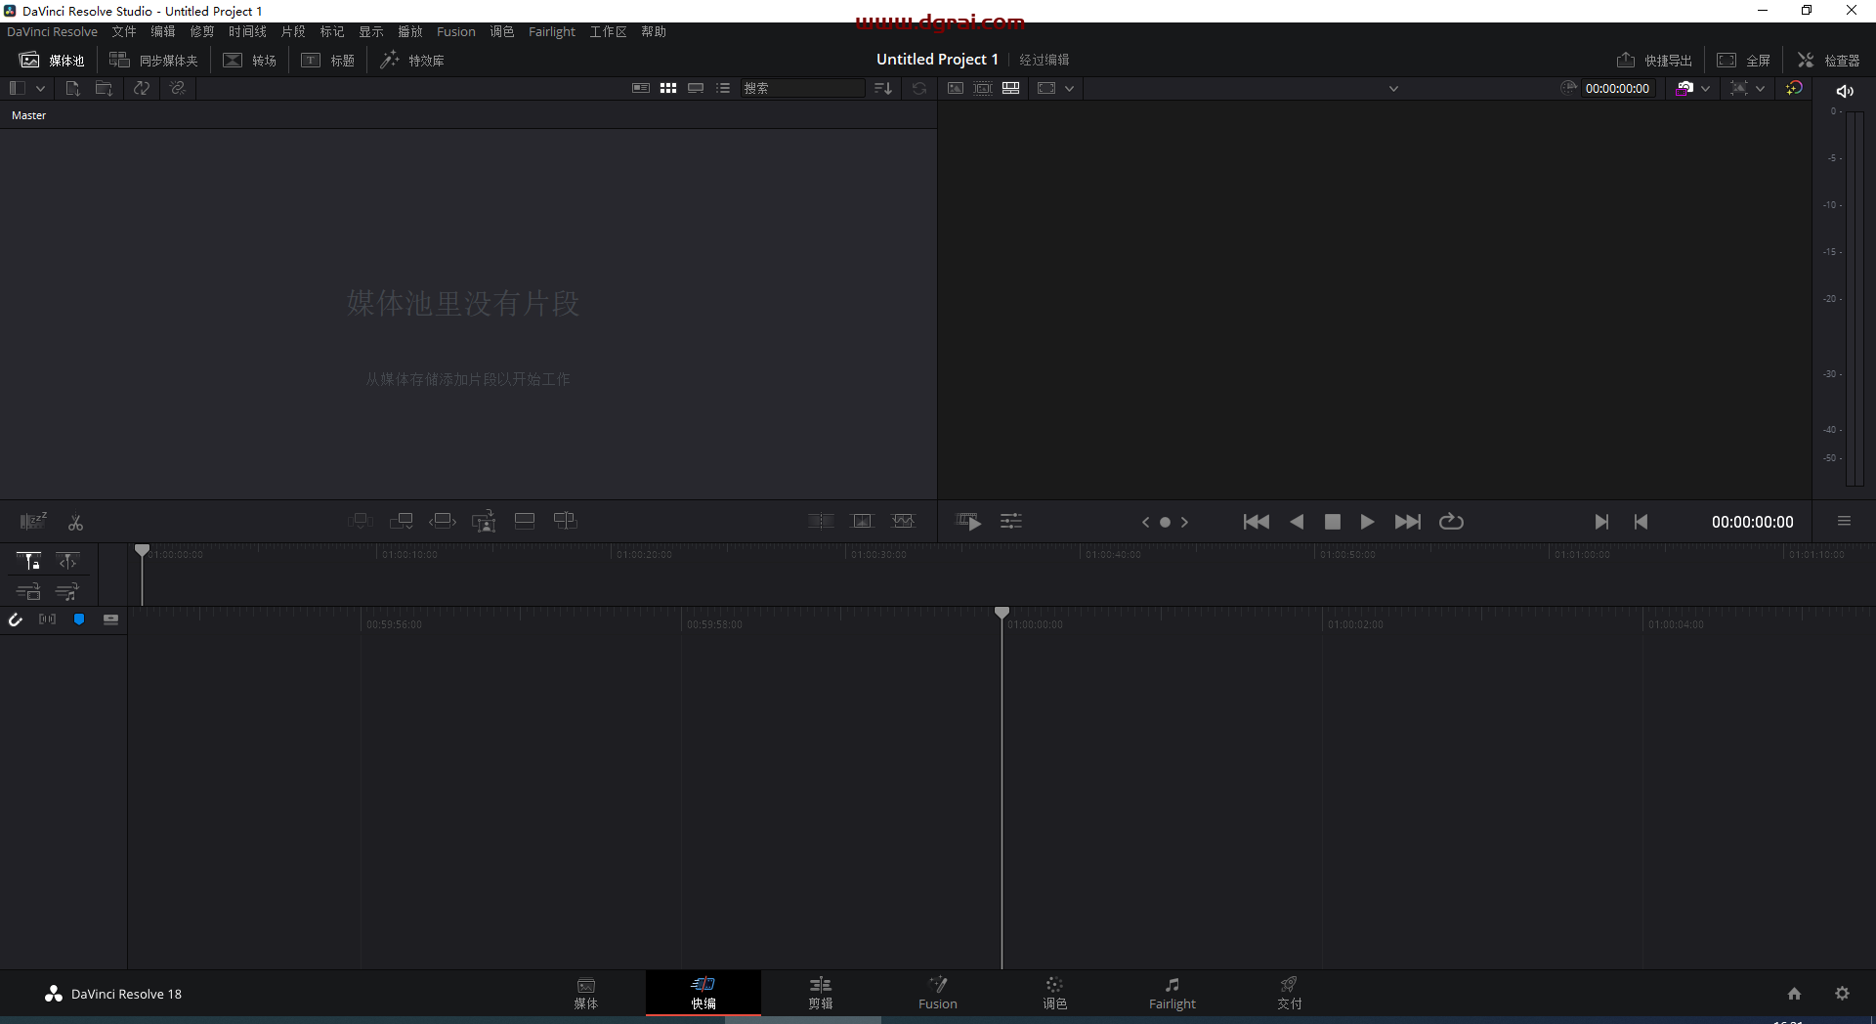Viewport: 1876px width, 1024px height.
Task: Open the 转场 transitions panel
Action: 249,60
